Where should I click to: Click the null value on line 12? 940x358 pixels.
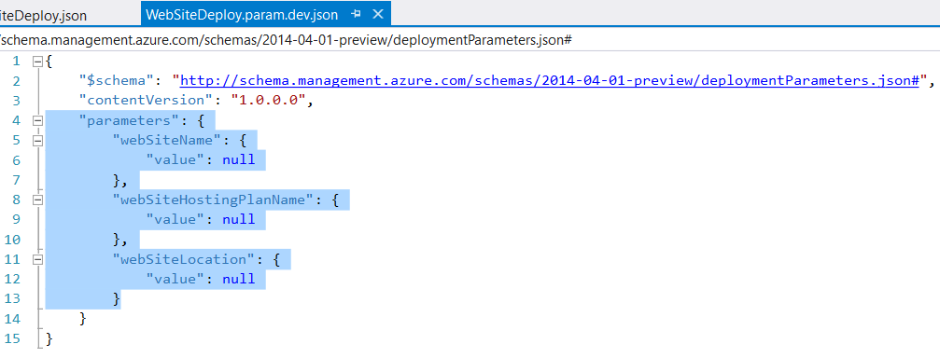pos(239,279)
